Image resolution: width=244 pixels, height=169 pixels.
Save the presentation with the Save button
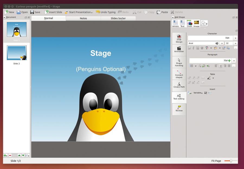pyautogui.click(x=35, y=12)
